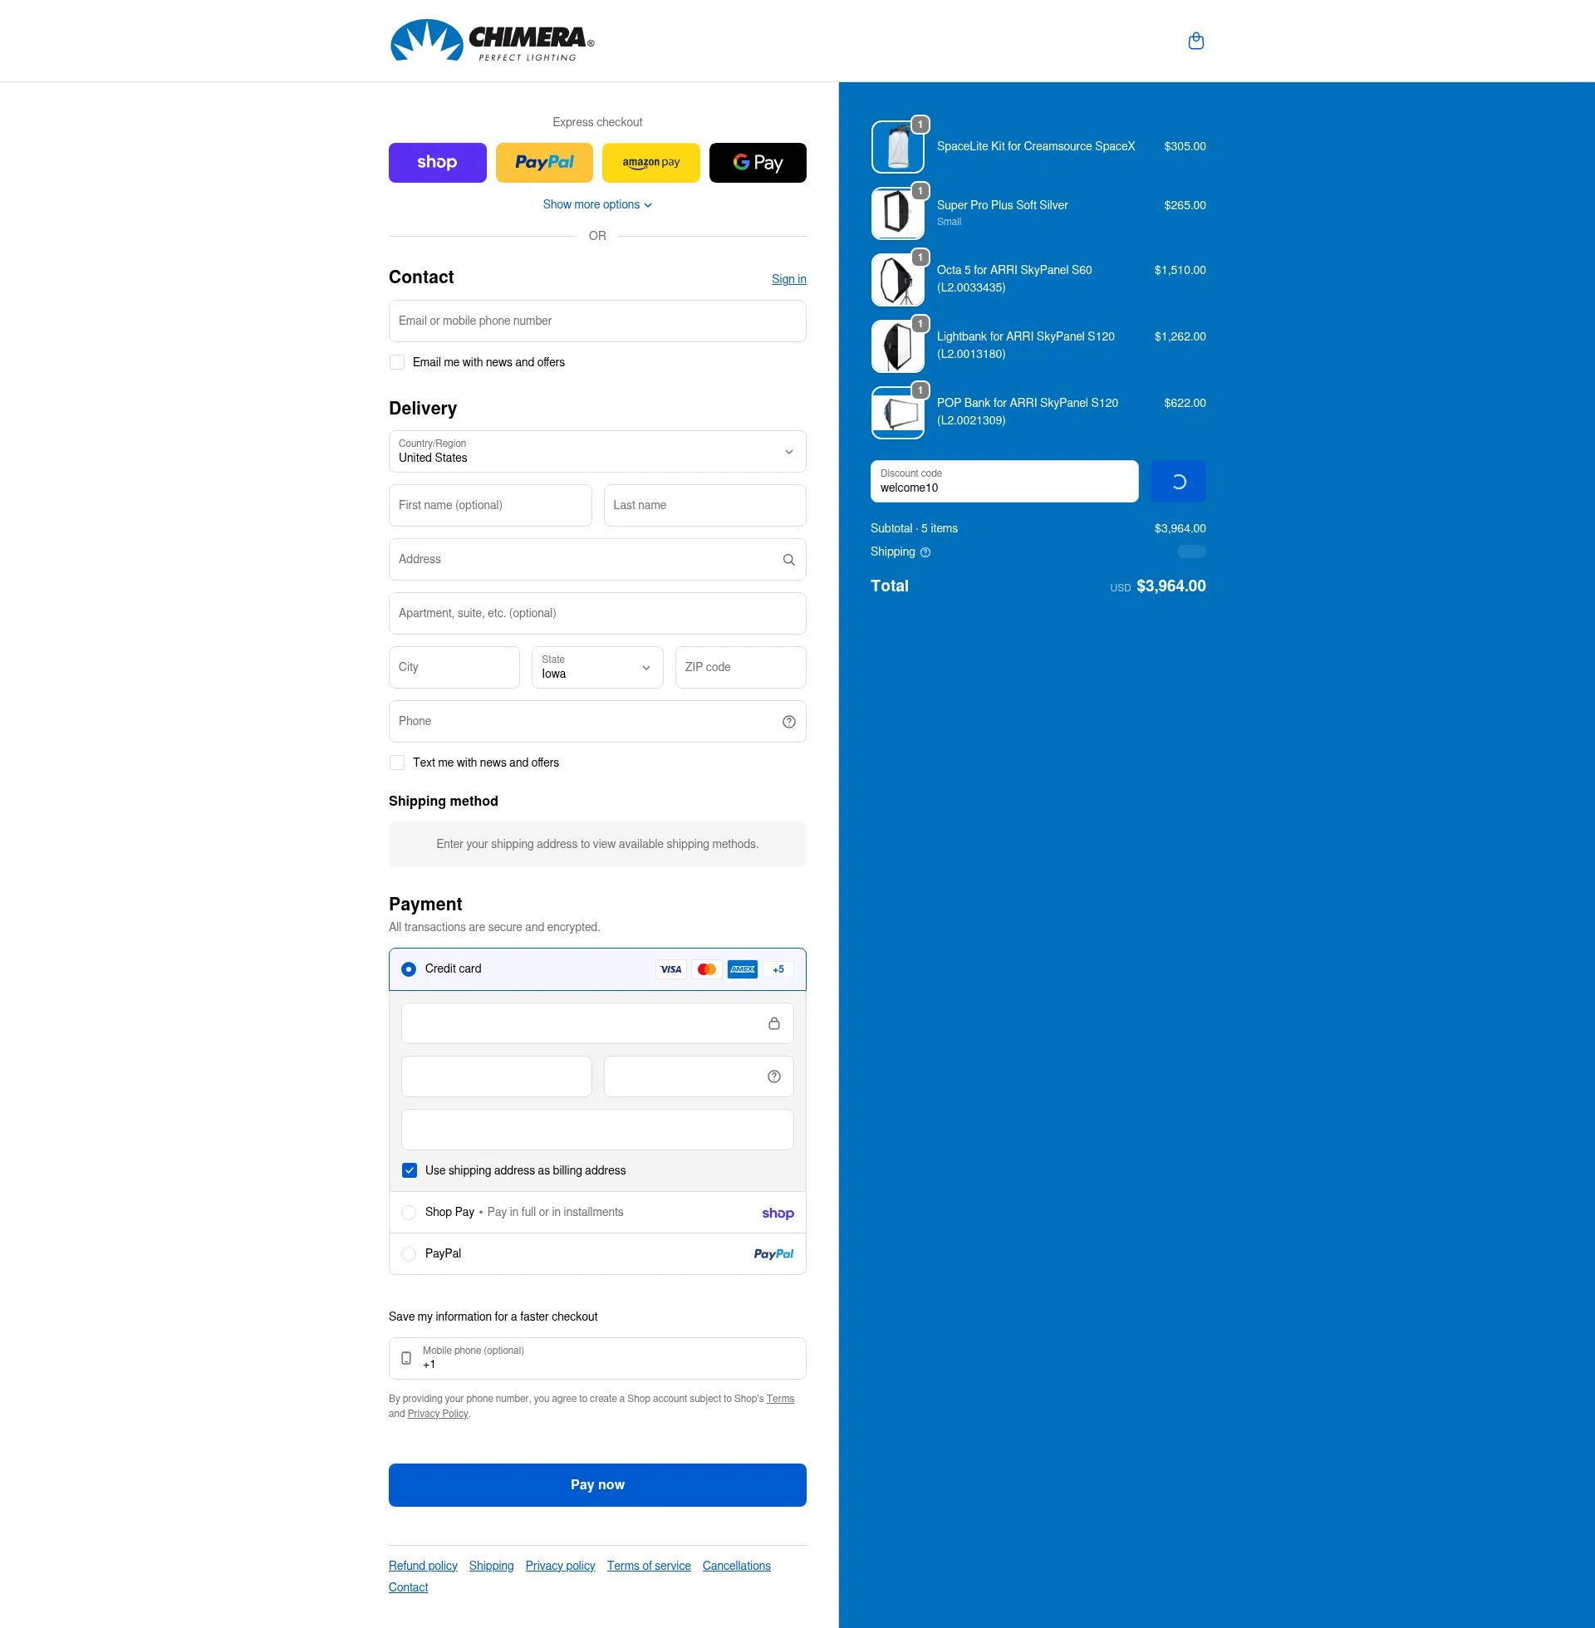Screen dimensions: 1595x1628
Task: Select PayPal express checkout option
Action: pos(543,162)
